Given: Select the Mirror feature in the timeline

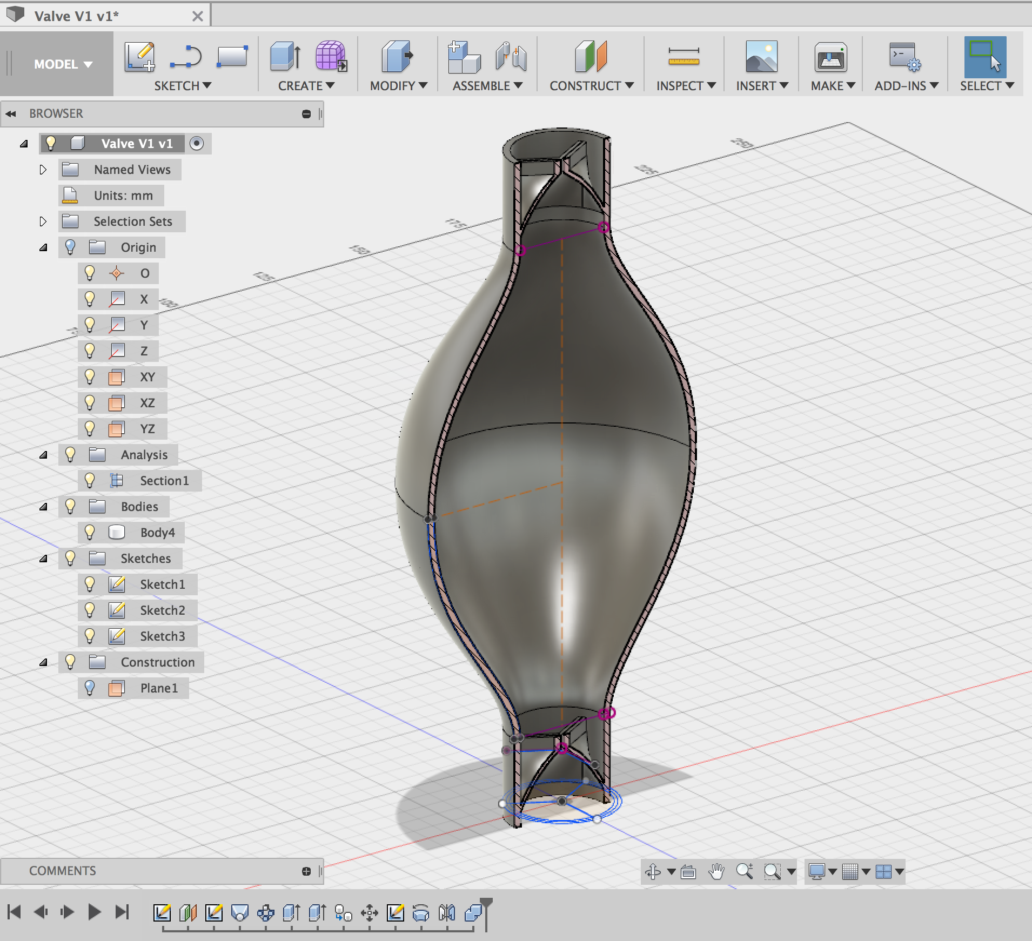Looking at the screenshot, I should tap(447, 913).
